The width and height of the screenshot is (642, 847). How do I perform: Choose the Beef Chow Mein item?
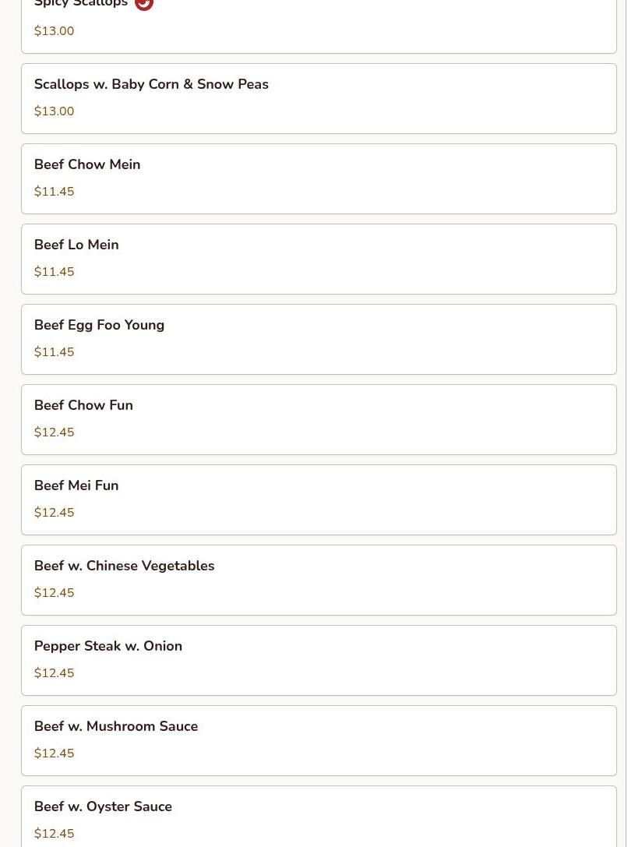pyautogui.click(x=319, y=178)
